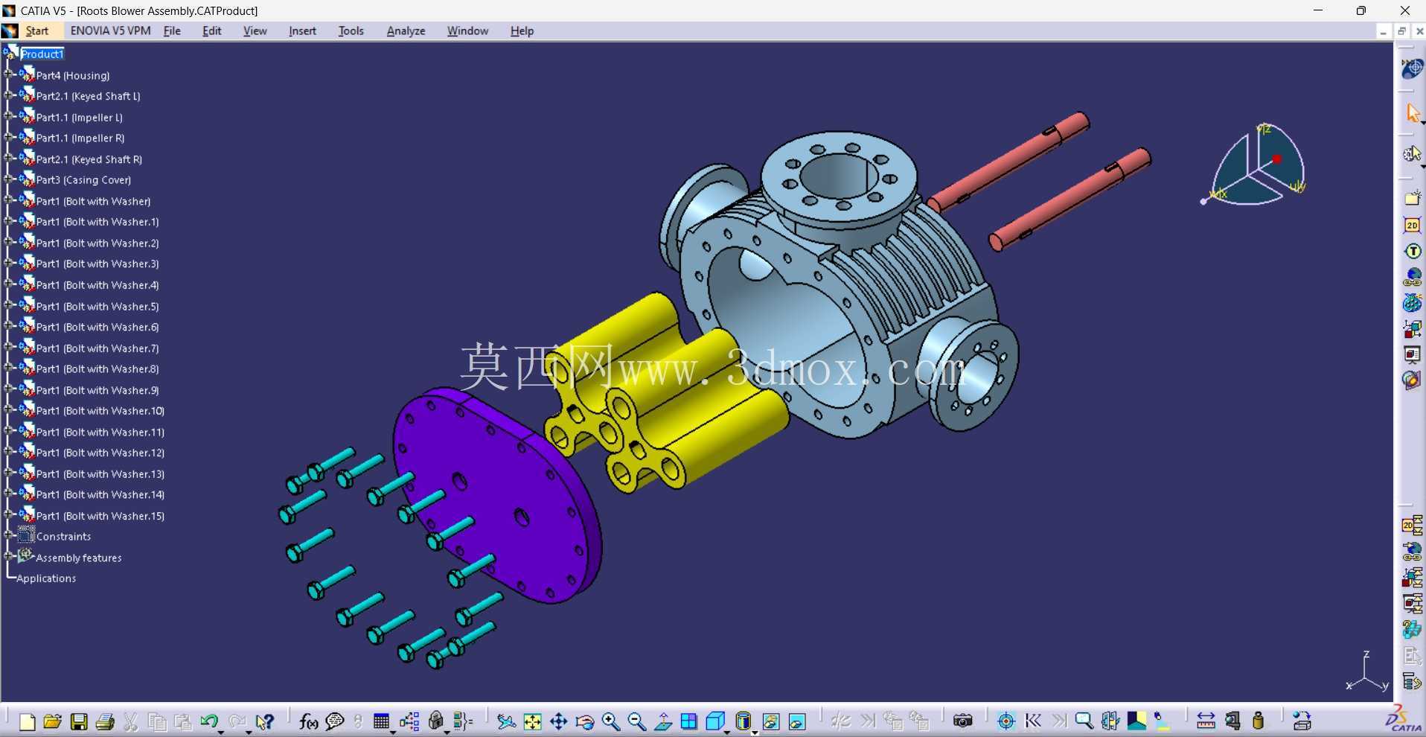Open the Help menu

pyautogui.click(x=522, y=31)
